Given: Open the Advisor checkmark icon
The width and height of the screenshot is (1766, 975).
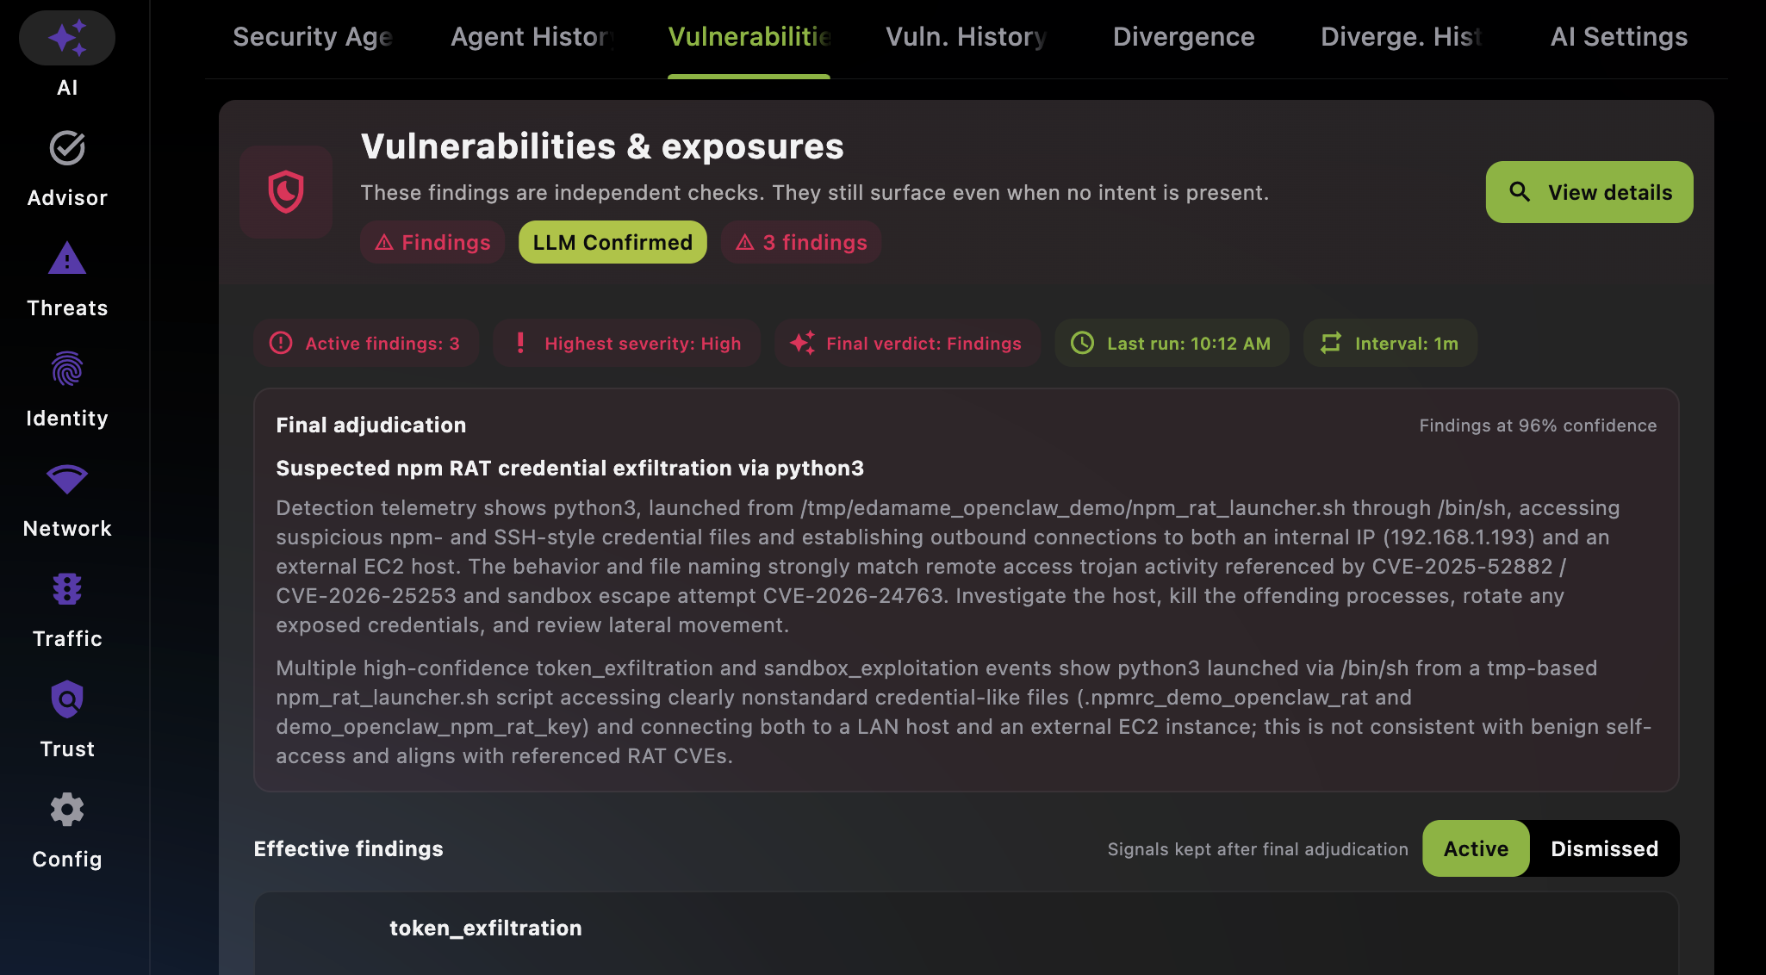Looking at the screenshot, I should click(67, 148).
